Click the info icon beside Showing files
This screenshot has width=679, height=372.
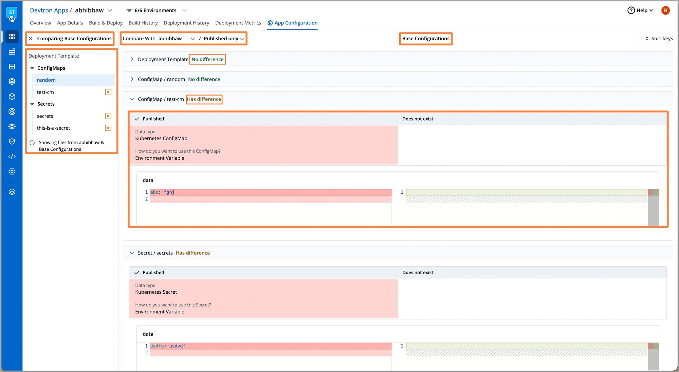[x=32, y=143]
